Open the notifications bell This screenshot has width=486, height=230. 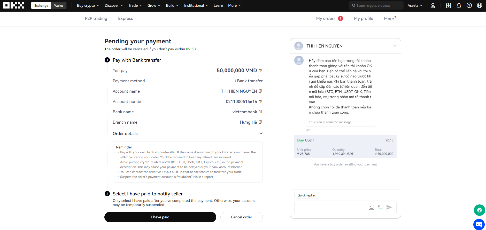[x=459, y=5]
